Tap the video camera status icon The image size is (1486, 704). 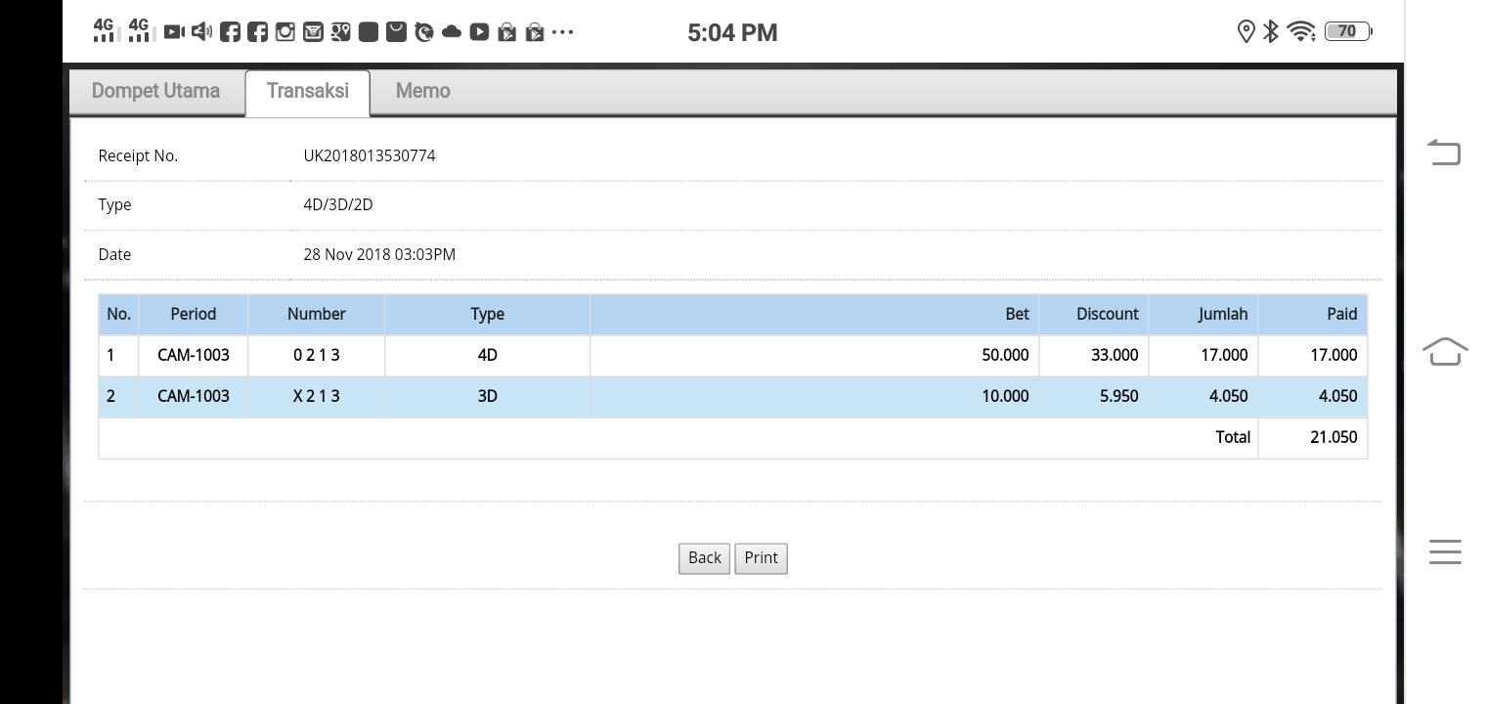click(x=174, y=32)
